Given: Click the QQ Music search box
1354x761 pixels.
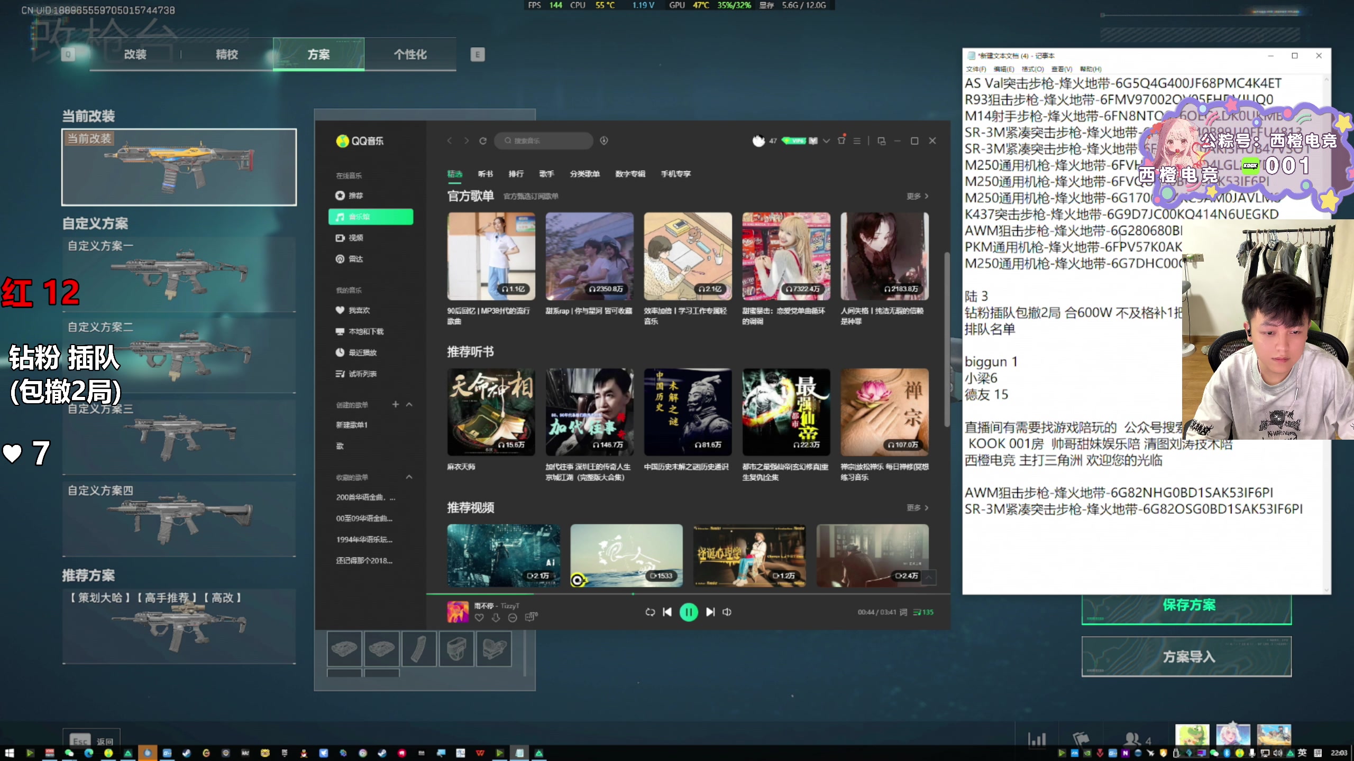Looking at the screenshot, I should pyautogui.click(x=544, y=141).
